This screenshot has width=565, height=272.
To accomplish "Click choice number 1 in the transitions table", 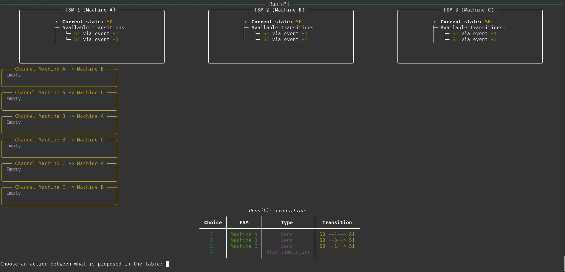I will 212,234.
